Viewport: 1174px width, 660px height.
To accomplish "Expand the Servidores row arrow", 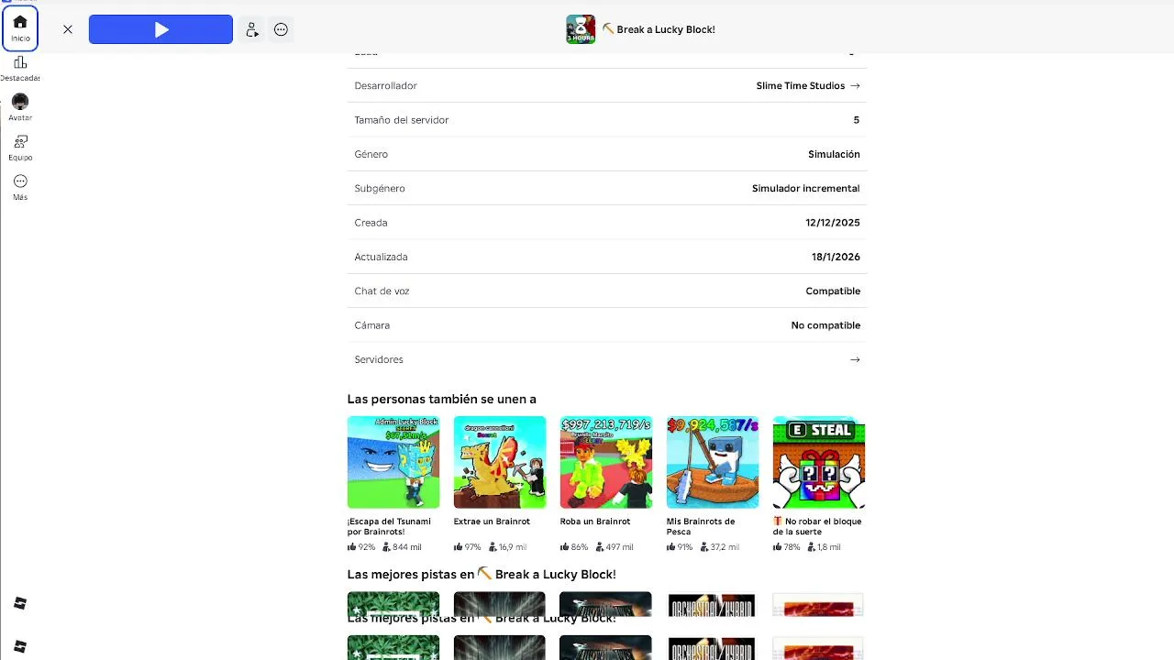I will [855, 359].
